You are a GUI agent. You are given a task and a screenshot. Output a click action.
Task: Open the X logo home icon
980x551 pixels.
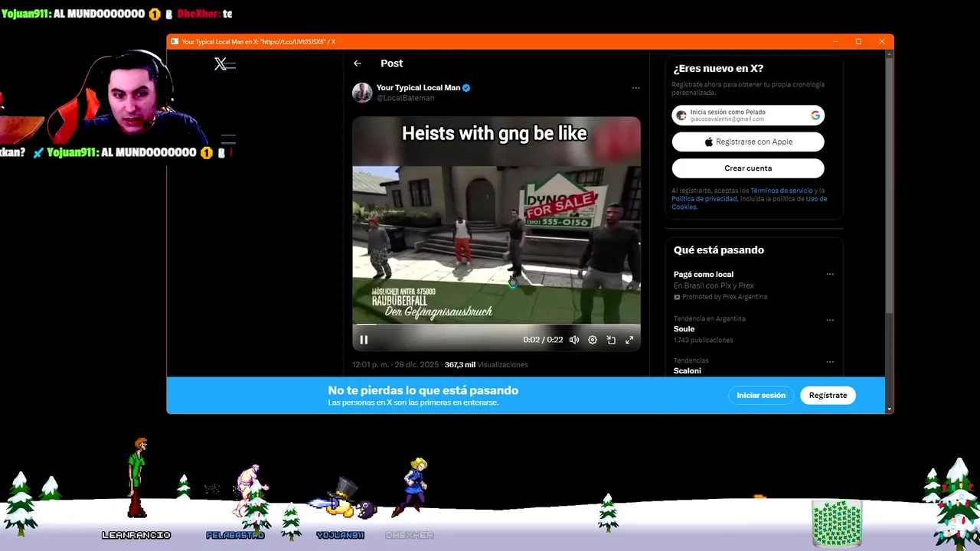pos(220,64)
